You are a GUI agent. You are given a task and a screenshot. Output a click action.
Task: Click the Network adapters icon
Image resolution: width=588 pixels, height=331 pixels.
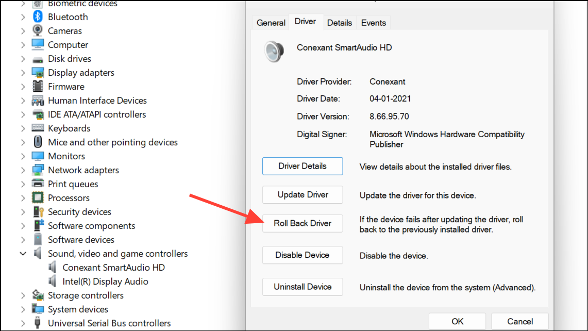point(38,170)
